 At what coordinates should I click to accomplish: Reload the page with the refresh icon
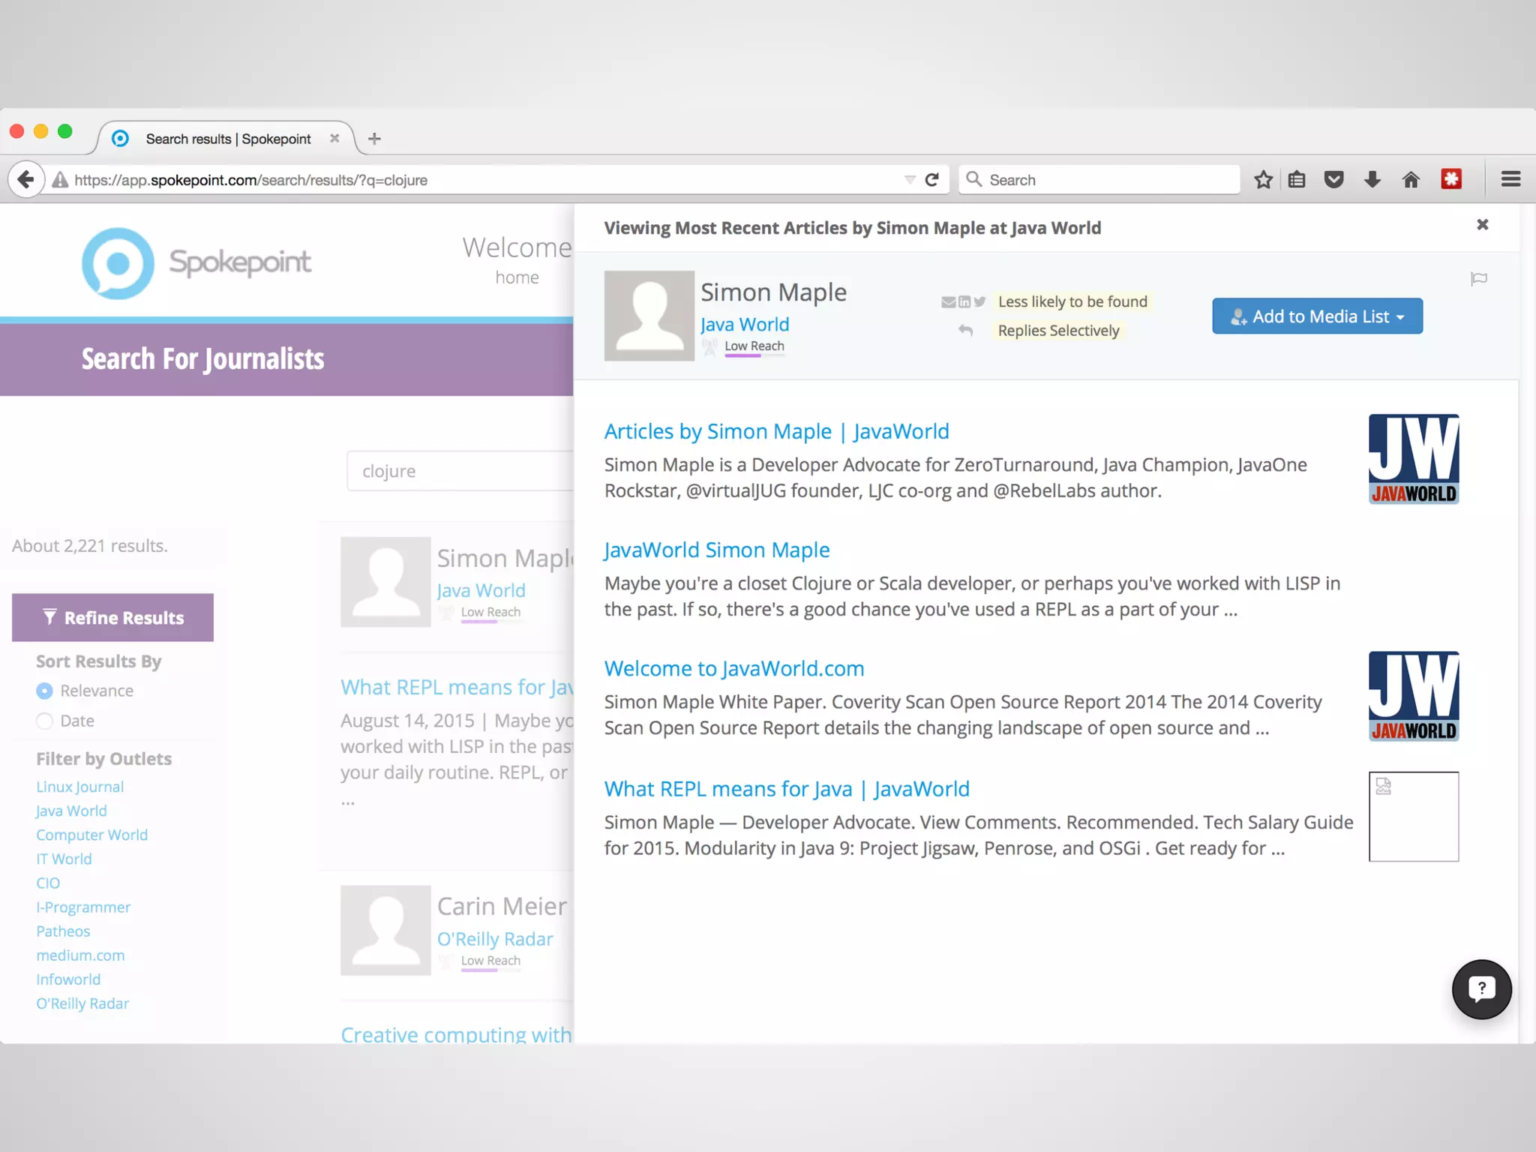tap(932, 180)
